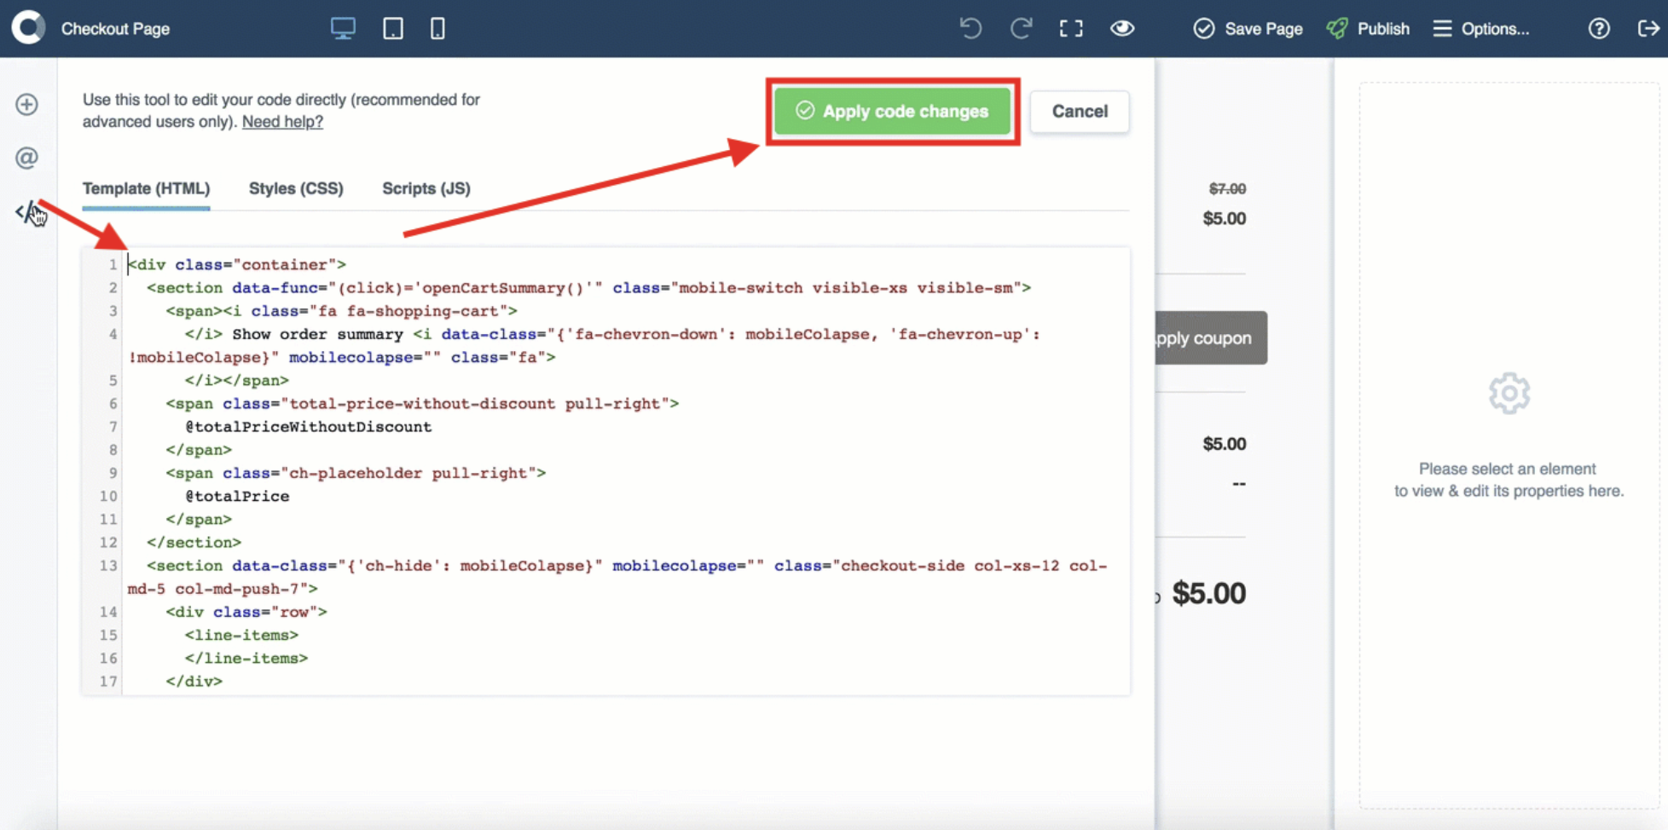The image size is (1668, 830).
Task: Publish the checkout page
Action: (x=1368, y=28)
